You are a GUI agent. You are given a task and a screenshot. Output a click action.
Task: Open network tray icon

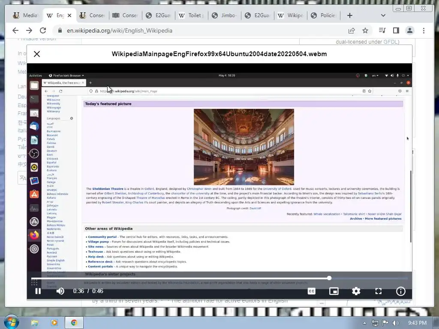(375, 323)
